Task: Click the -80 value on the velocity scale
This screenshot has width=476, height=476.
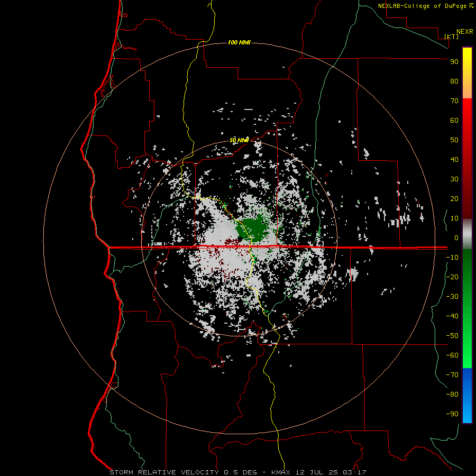Action: coord(452,395)
